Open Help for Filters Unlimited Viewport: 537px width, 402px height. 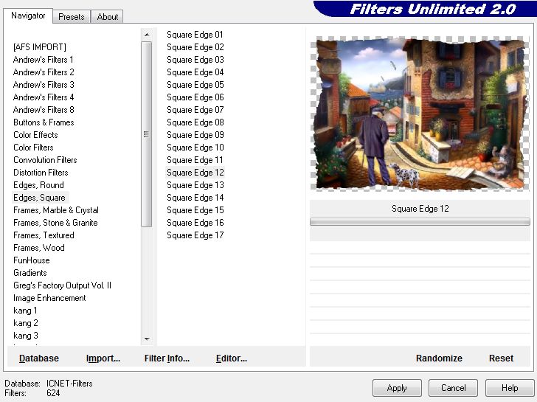510,388
